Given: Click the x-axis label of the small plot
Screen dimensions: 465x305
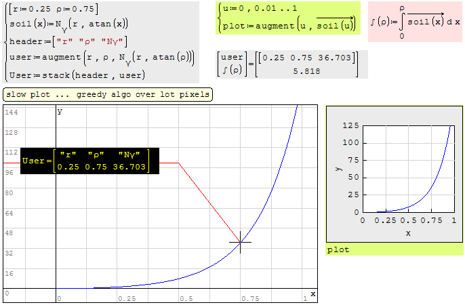Looking at the screenshot, I should [408, 233].
